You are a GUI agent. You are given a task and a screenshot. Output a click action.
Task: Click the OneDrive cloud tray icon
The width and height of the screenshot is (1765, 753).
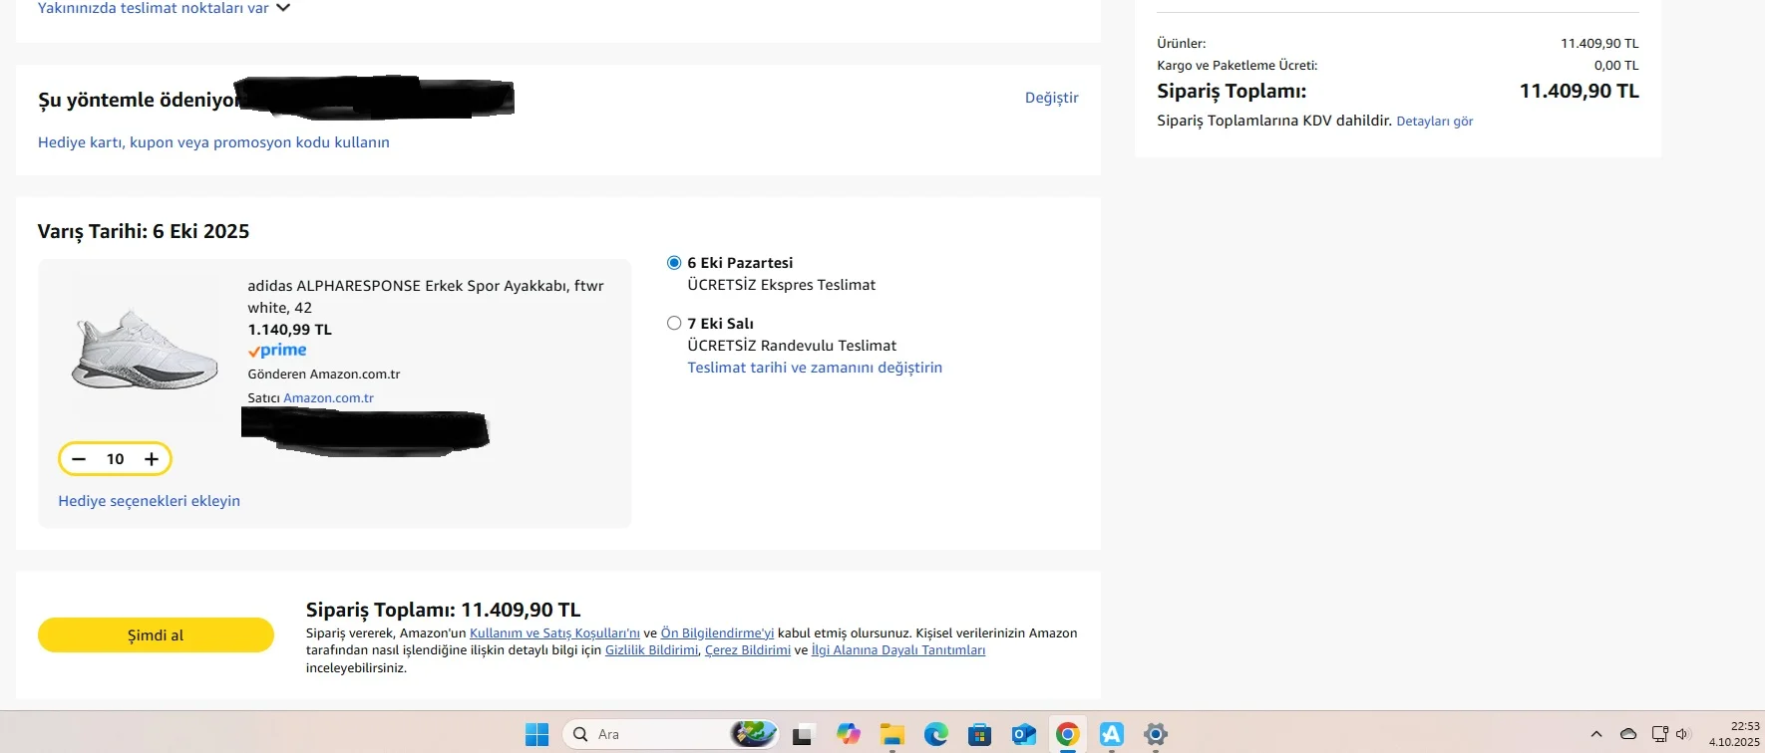[x=1628, y=735]
